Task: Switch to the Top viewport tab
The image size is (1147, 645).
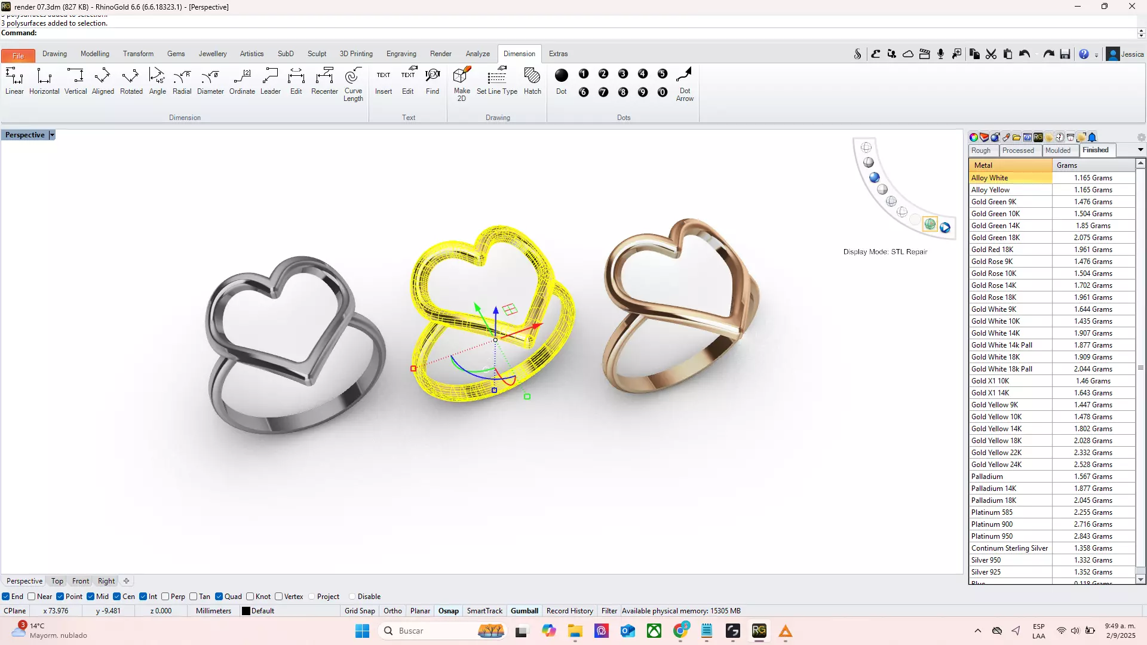Action: click(x=57, y=581)
